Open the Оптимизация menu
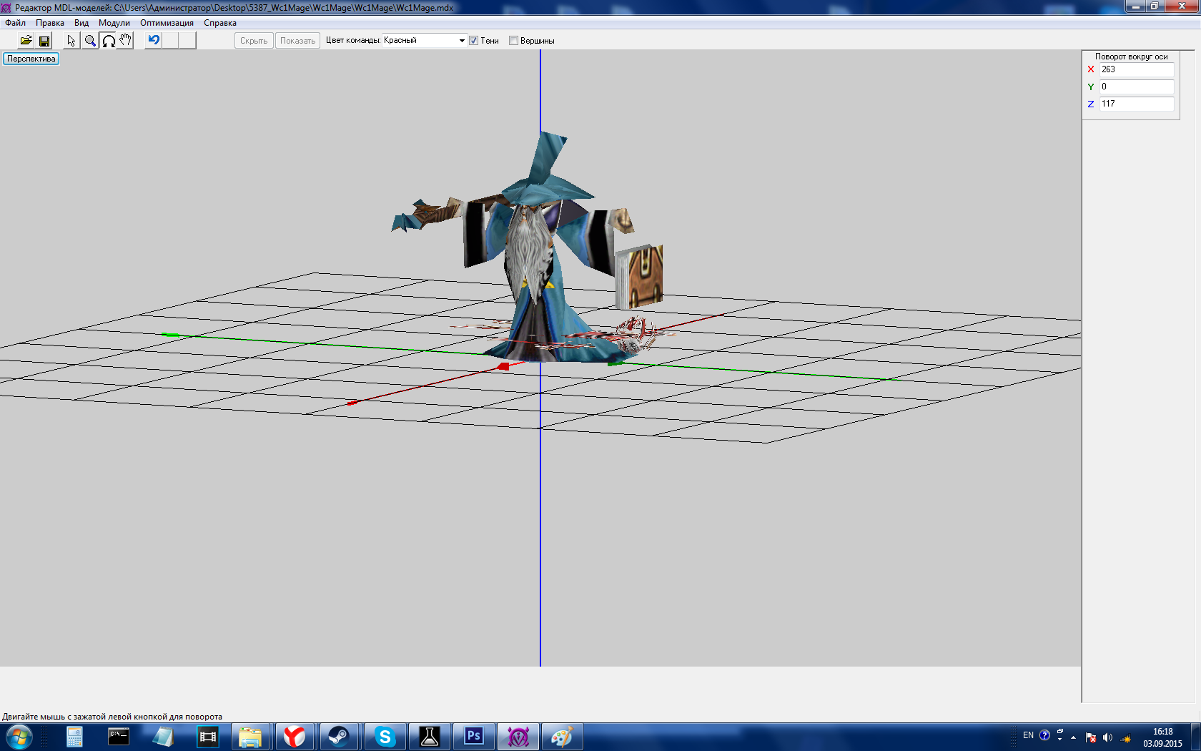 point(167,23)
